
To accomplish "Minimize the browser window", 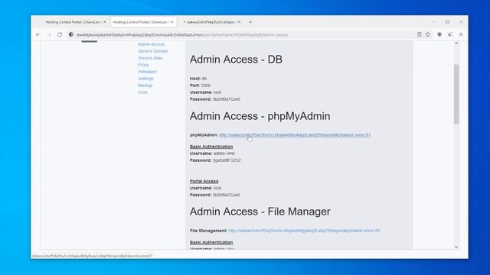I will [433, 22].
